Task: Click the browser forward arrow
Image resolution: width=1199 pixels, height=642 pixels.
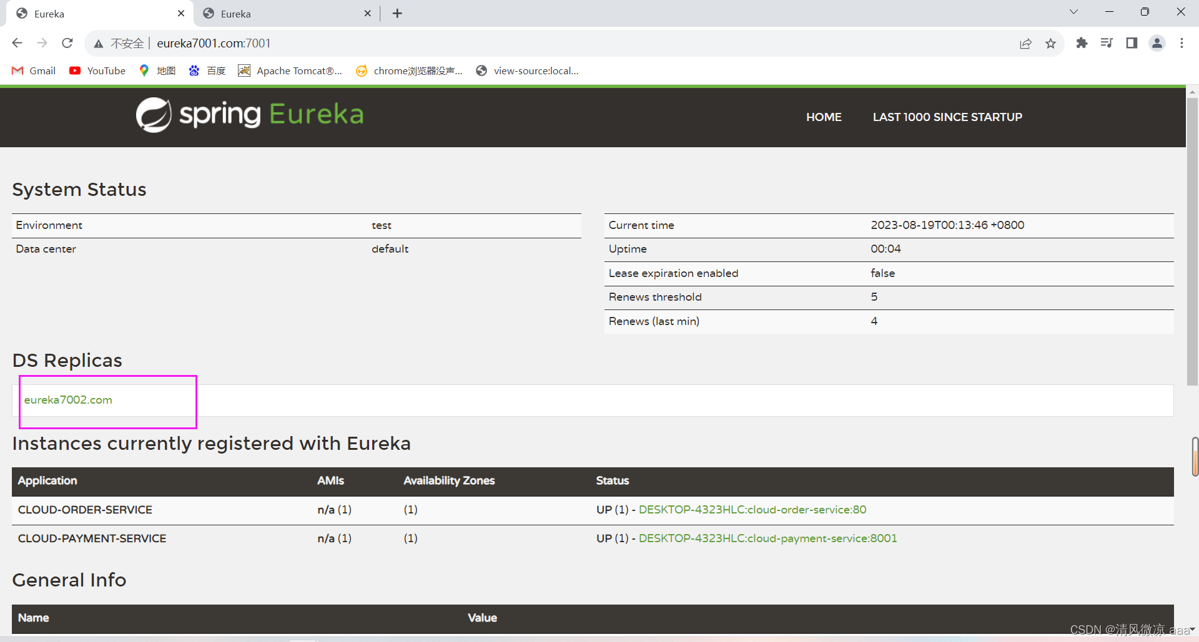Action: point(42,43)
